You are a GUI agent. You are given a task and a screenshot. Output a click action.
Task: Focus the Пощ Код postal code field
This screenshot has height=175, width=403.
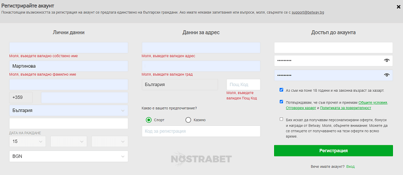point(243,85)
